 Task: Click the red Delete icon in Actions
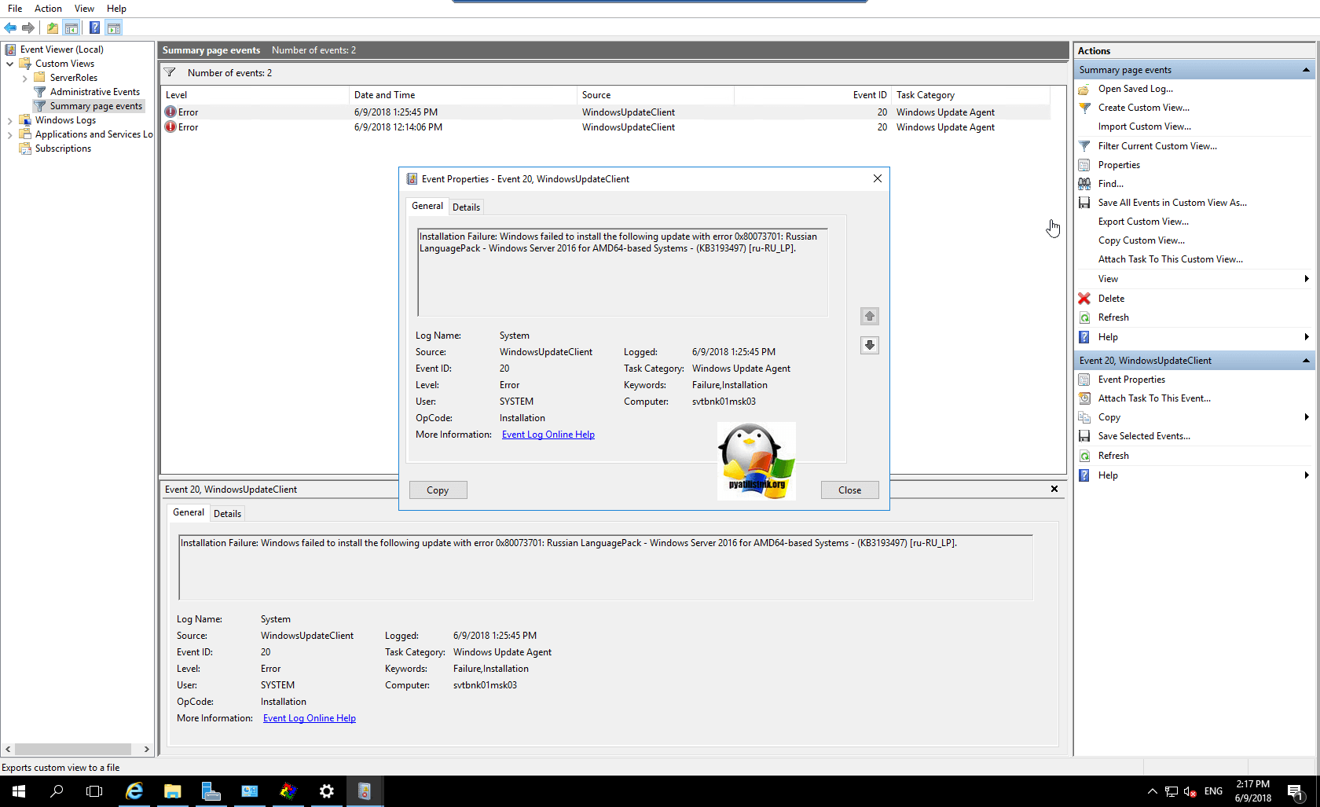[x=1084, y=299]
